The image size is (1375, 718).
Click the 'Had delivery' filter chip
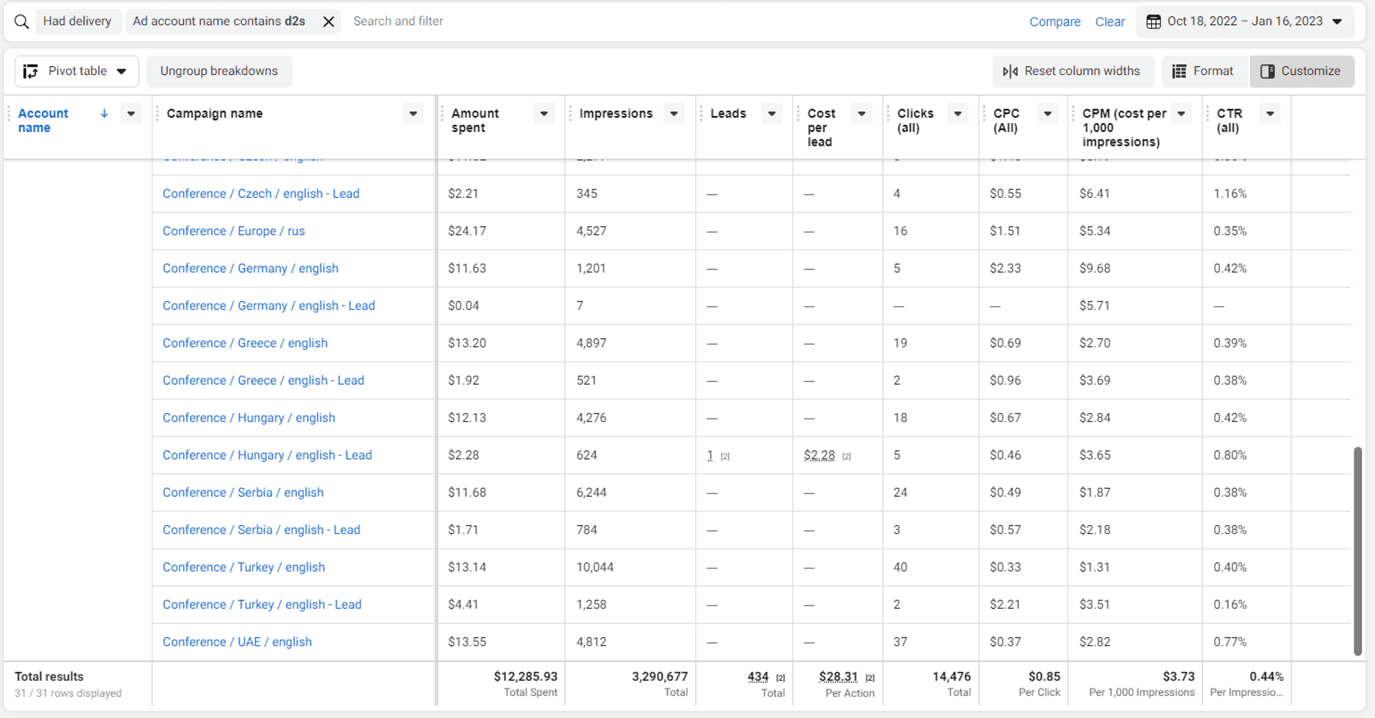click(x=78, y=21)
